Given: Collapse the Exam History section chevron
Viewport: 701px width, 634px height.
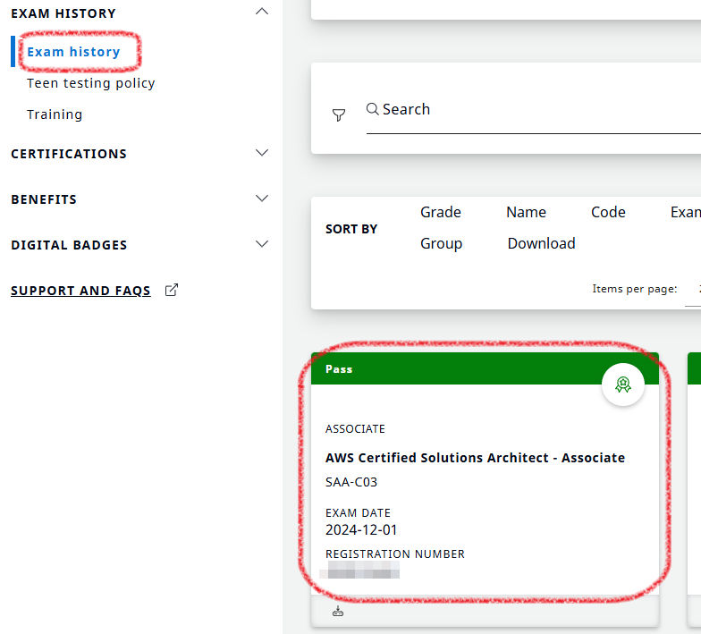Looking at the screenshot, I should click(262, 12).
